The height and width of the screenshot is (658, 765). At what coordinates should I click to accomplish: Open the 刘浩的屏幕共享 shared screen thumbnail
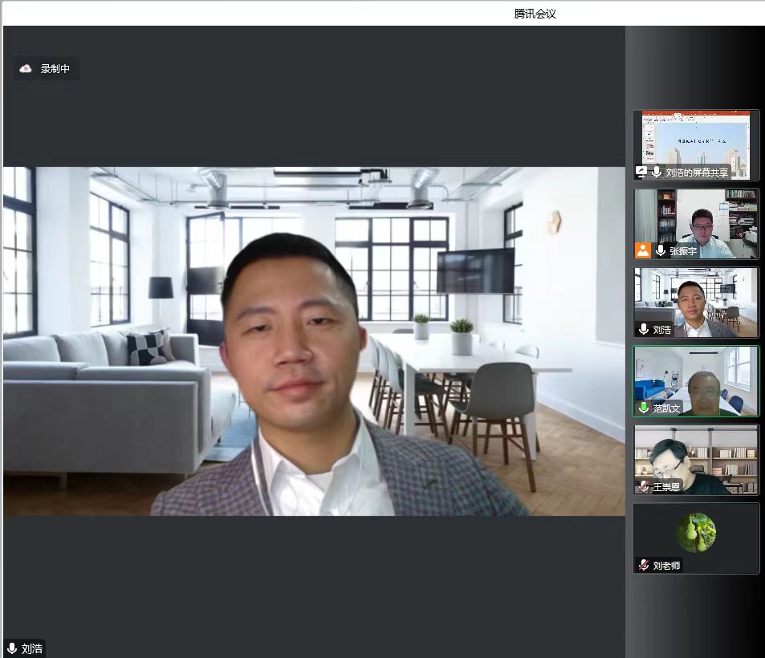(696, 140)
